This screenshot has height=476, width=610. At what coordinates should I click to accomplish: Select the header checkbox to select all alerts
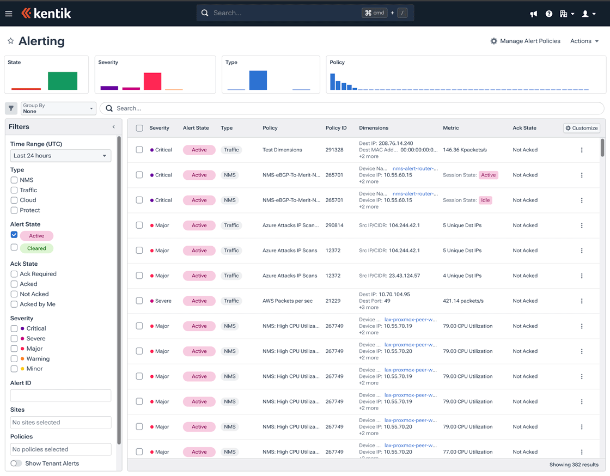click(139, 127)
